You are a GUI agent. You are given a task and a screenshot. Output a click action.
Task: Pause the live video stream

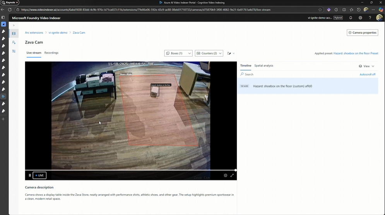pyautogui.click(x=30, y=175)
